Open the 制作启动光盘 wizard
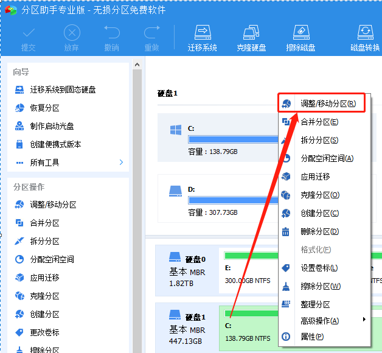Image resolution: width=382 pixels, height=353 pixels. click(x=44, y=126)
